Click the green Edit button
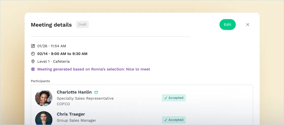284x125 pixels. pyautogui.click(x=227, y=25)
